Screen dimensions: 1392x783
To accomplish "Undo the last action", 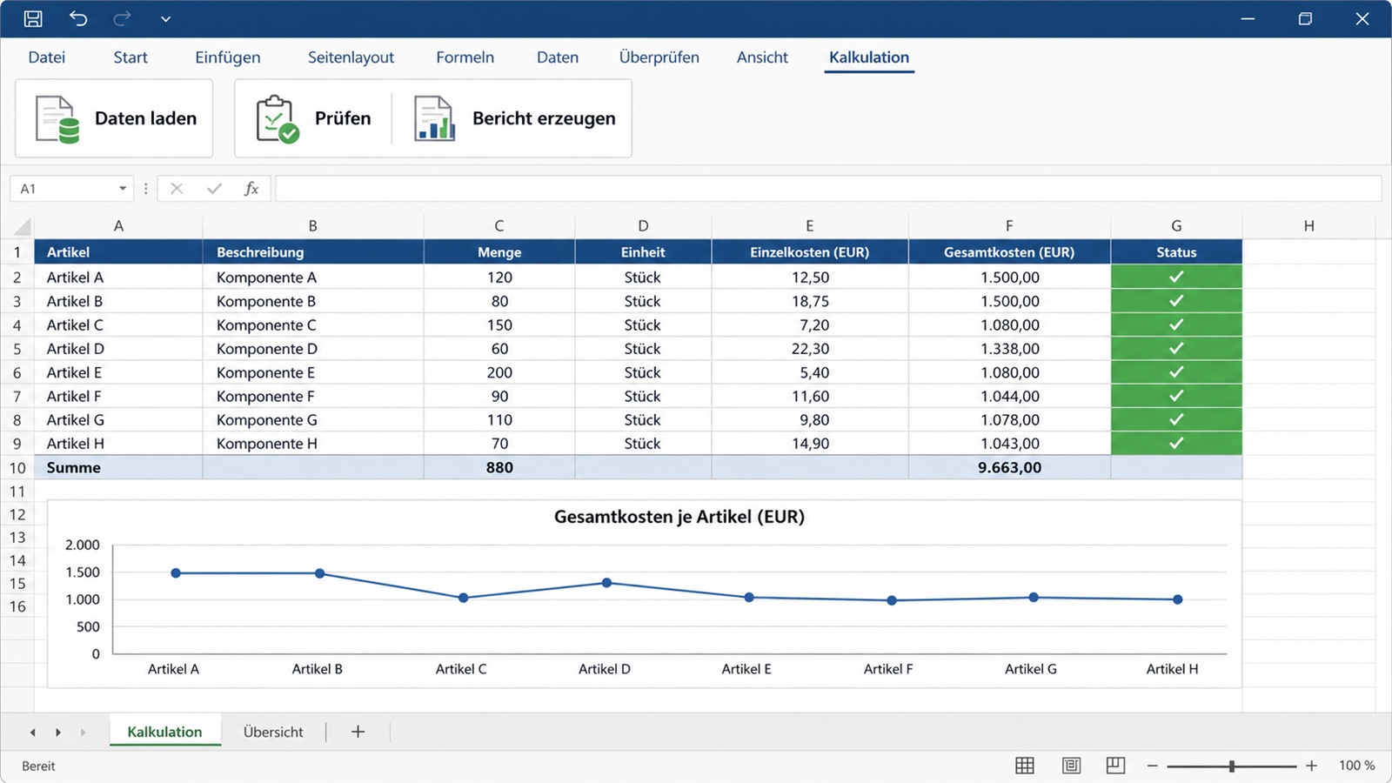I will (78, 18).
